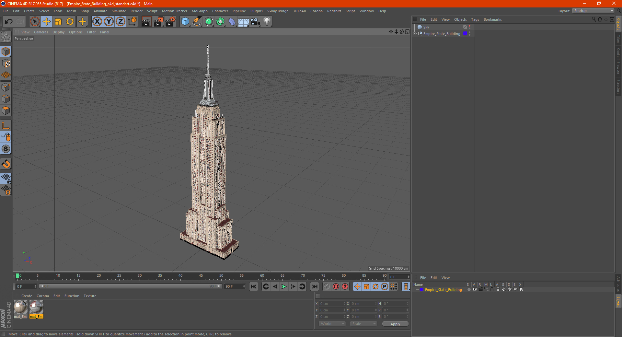622x337 pixels.
Task: Toggle Sky object visibility dots
Action: click(470, 27)
